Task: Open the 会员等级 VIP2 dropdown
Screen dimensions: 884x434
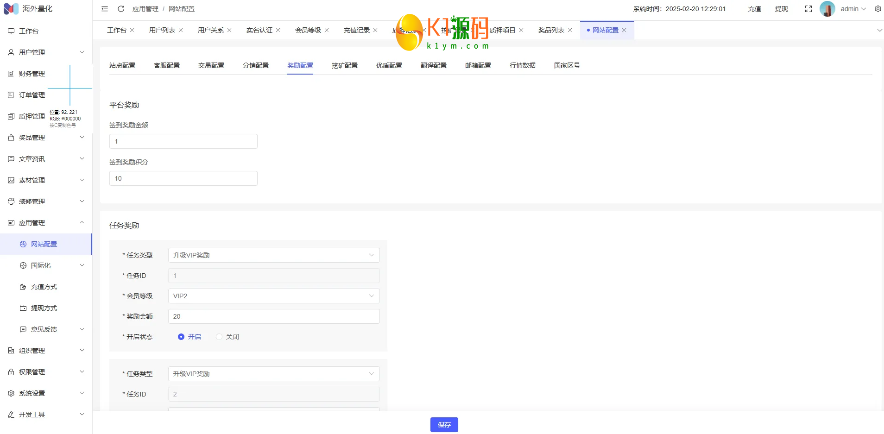Action: [x=273, y=296]
